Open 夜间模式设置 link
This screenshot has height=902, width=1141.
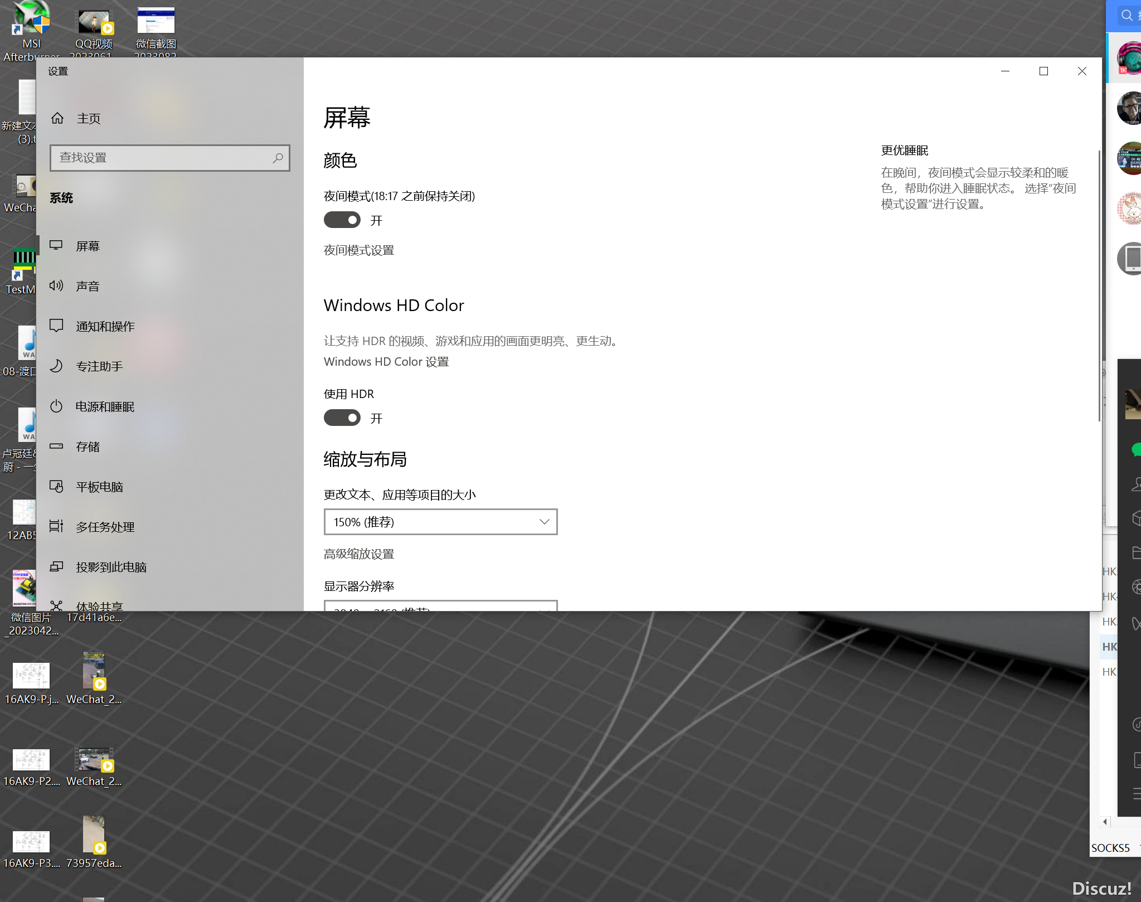(359, 250)
